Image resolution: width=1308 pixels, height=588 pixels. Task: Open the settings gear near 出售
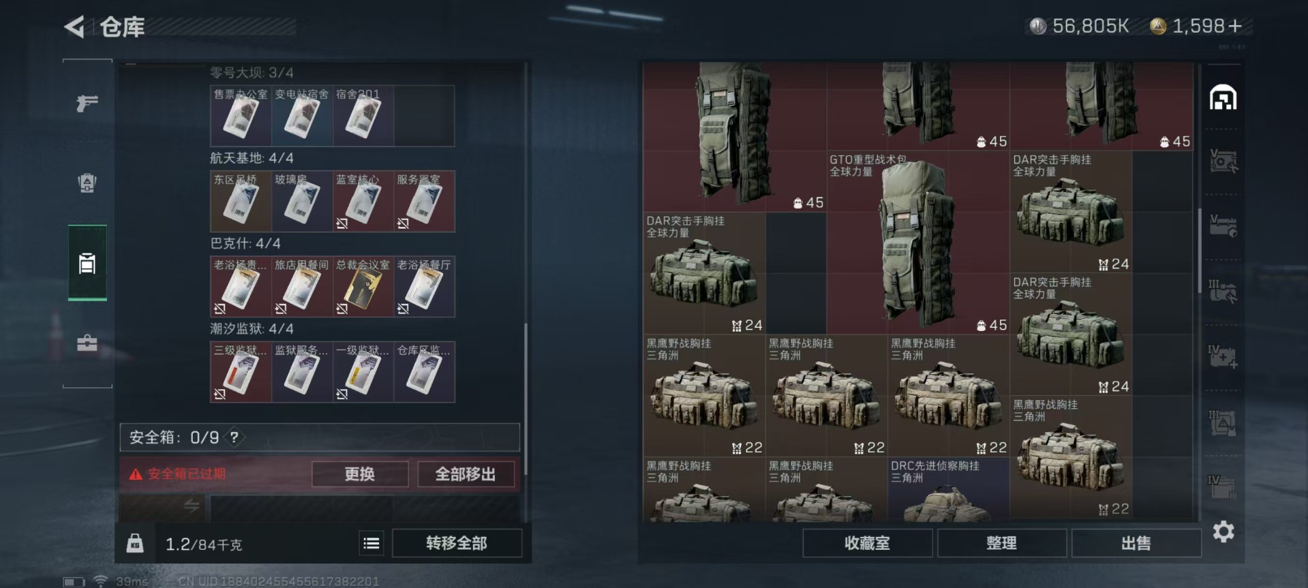tap(1223, 531)
